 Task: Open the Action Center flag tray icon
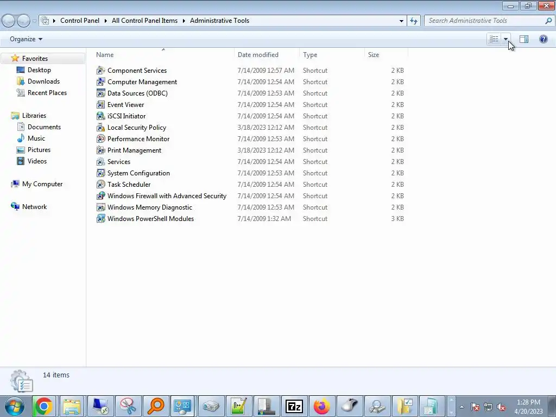tap(475, 407)
